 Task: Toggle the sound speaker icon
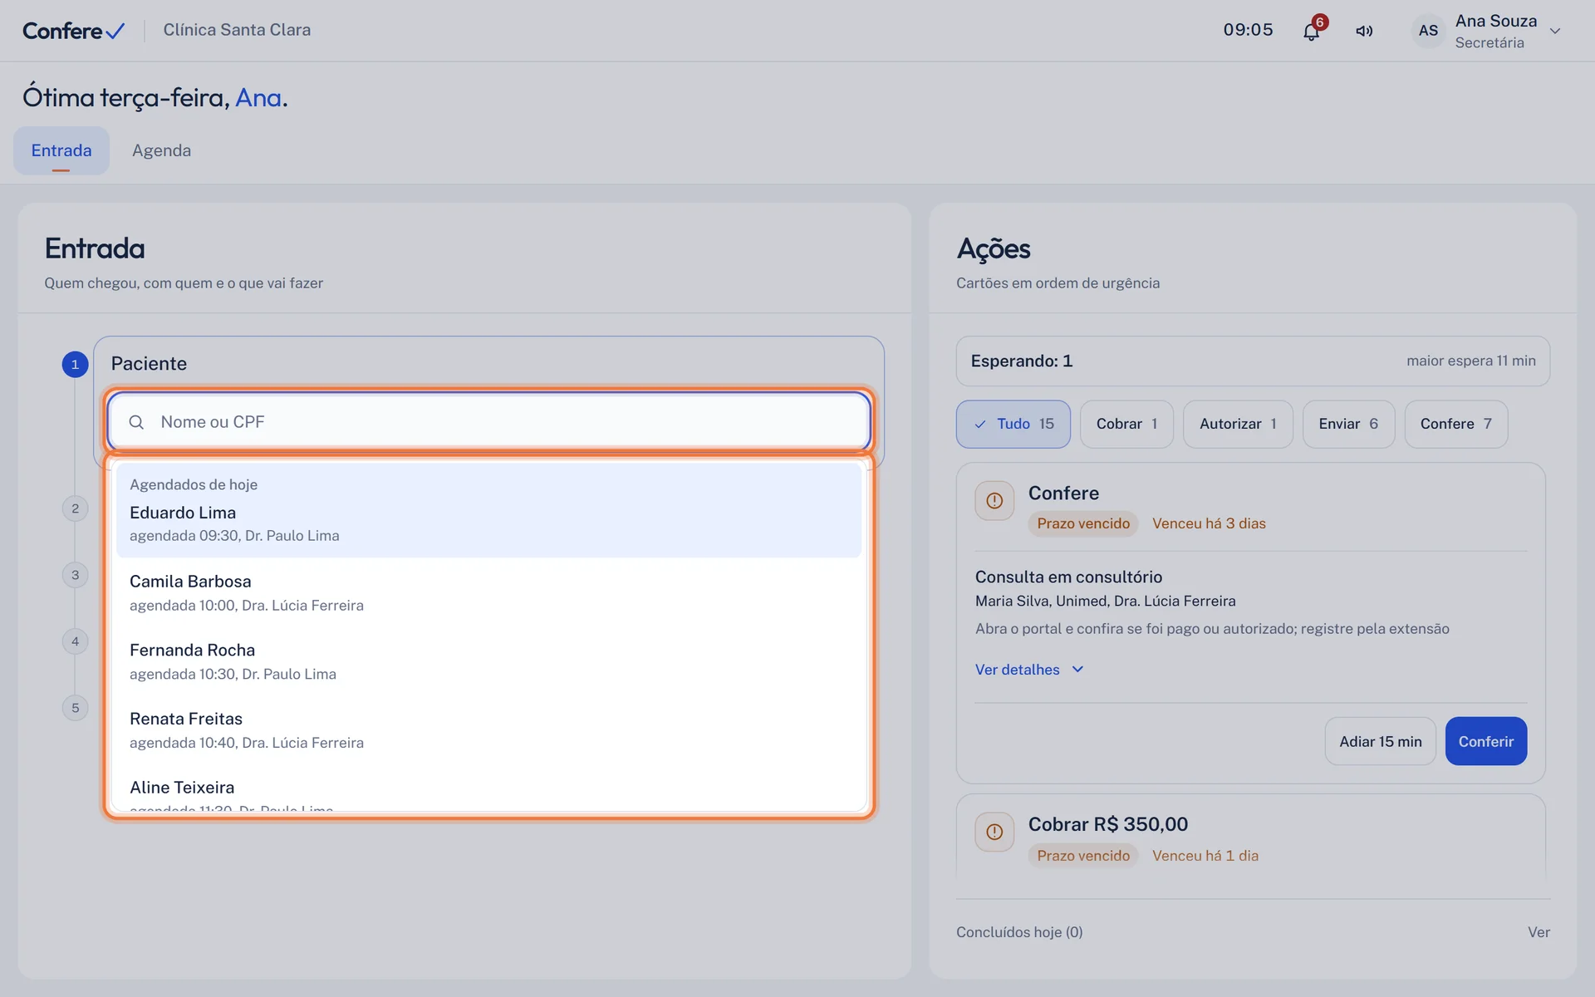tap(1364, 32)
